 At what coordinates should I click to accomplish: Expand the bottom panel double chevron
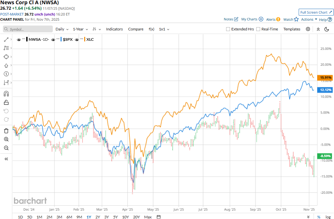(x=308, y=217)
